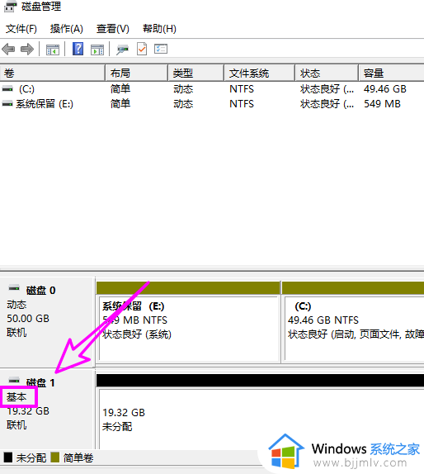Click the 49.46 GB capacity cell
The image size is (424, 474).
click(384, 89)
